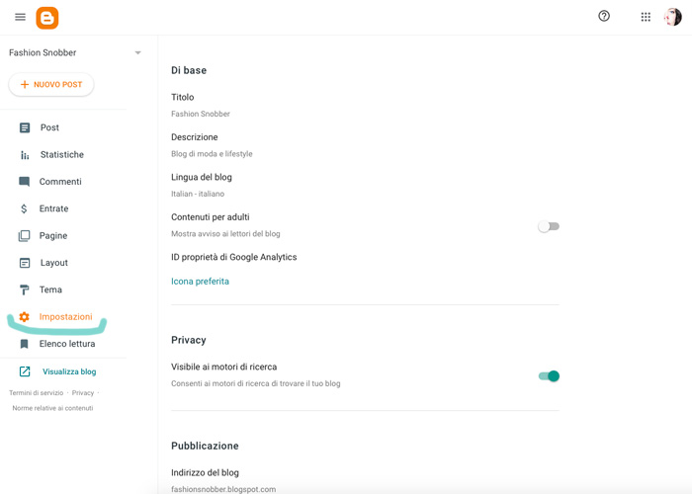Screen dimensions: 692x494
Task: Click the Impostazioni gear icon
Action: (25, 317)
